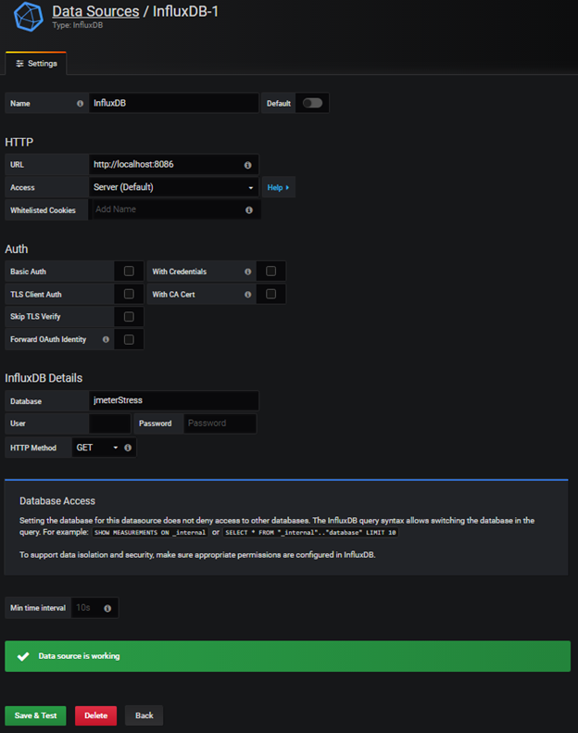Toggle the Default data source switch

tap(312, 103)
